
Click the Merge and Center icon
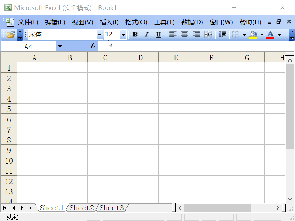(x=208, y=34)
